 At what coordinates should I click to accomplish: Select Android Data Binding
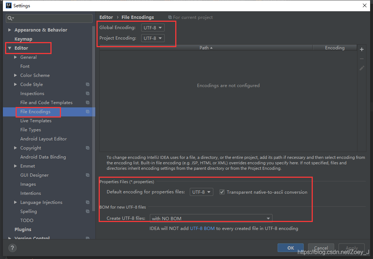tap(43, 157)
